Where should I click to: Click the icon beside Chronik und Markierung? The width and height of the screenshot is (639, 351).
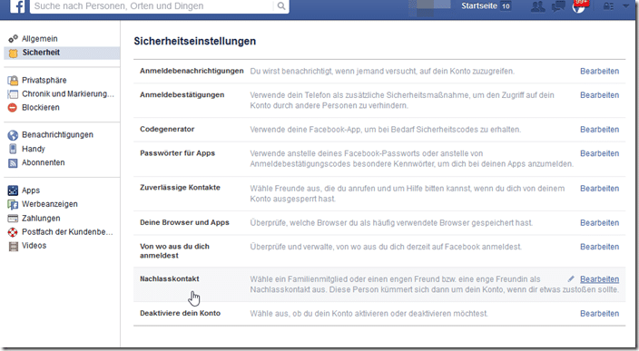[13, 94]
